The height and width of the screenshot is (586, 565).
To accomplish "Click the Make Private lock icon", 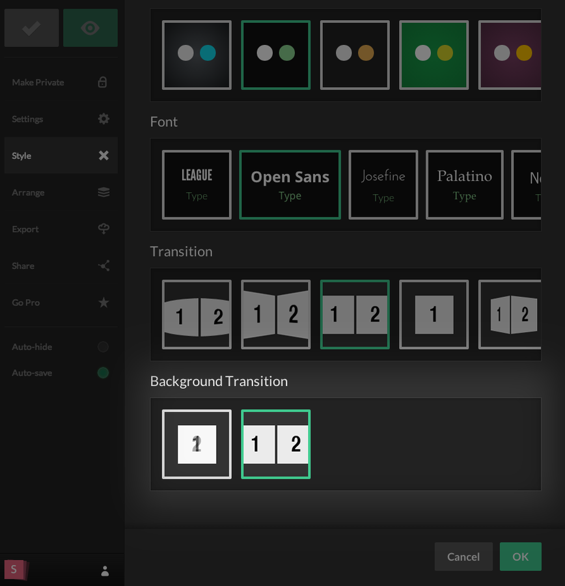I will [103, 83].
